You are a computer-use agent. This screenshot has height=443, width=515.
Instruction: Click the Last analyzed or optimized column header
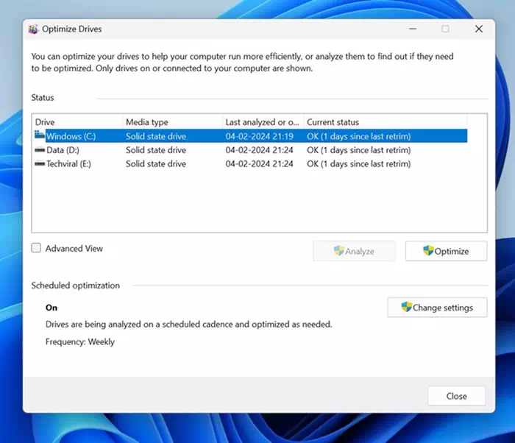[x=263, y=122]
